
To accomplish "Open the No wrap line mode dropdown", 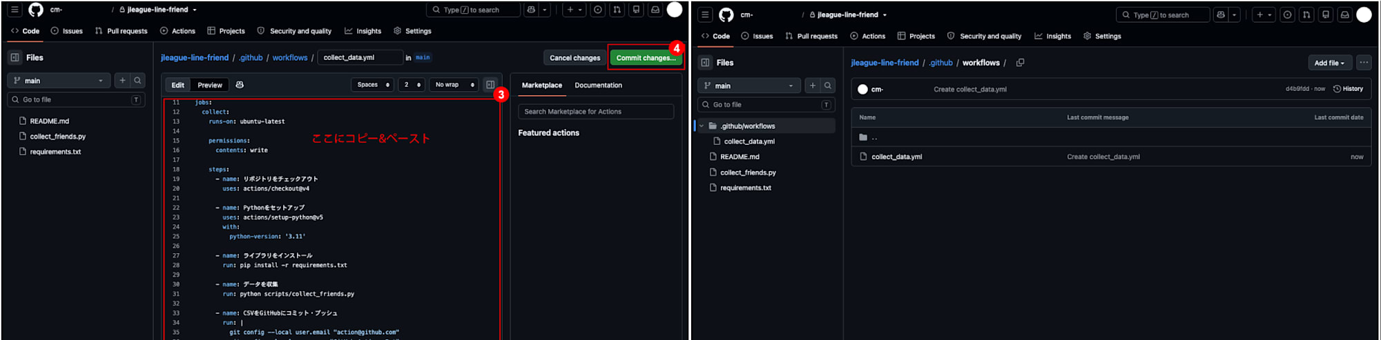I will 454,85.
